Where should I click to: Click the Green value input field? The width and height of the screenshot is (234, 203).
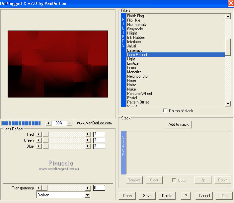99,140
